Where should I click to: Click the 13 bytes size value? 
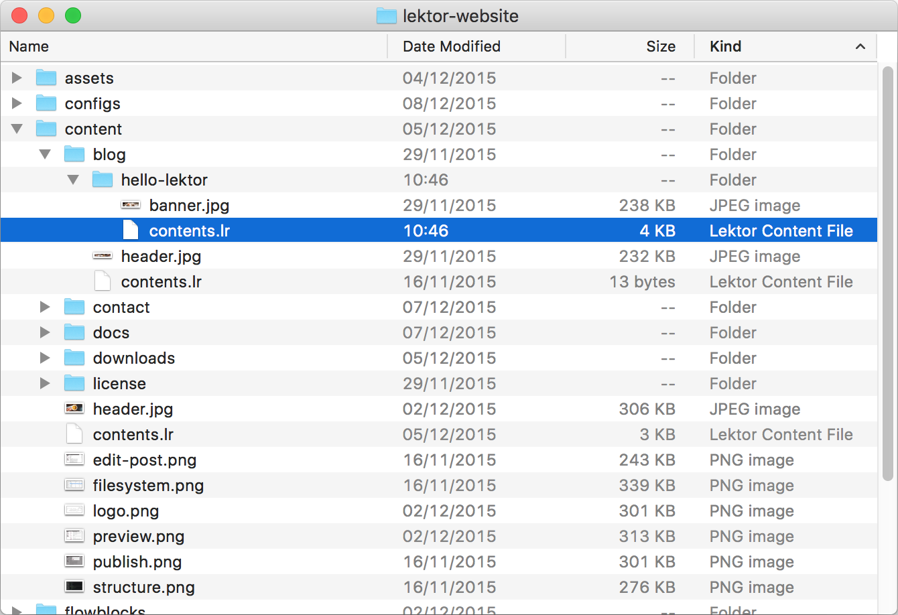tap(642, 281)
